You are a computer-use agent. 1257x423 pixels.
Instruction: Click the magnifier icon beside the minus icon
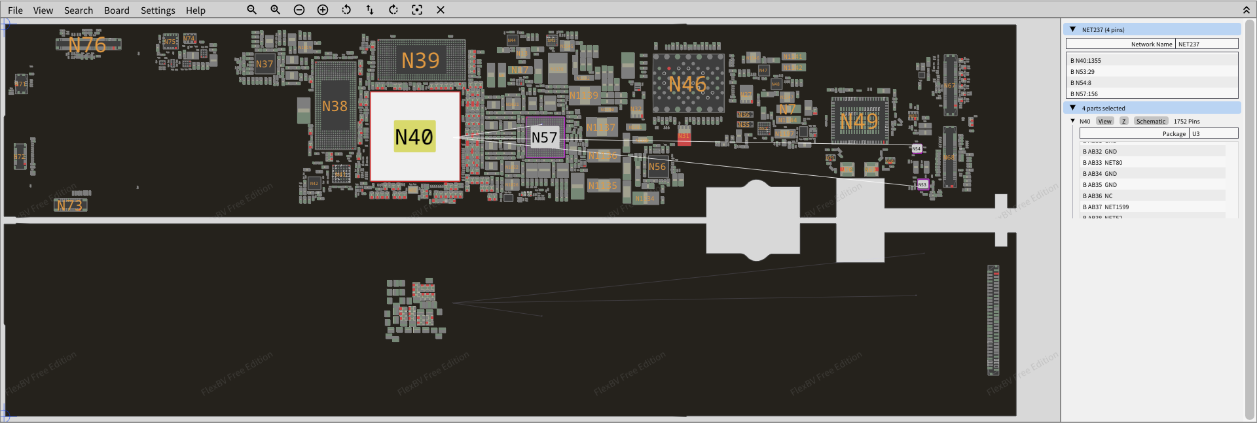(275, 10)
